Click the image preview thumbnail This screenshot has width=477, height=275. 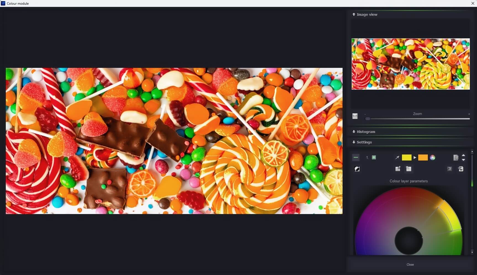410,64
